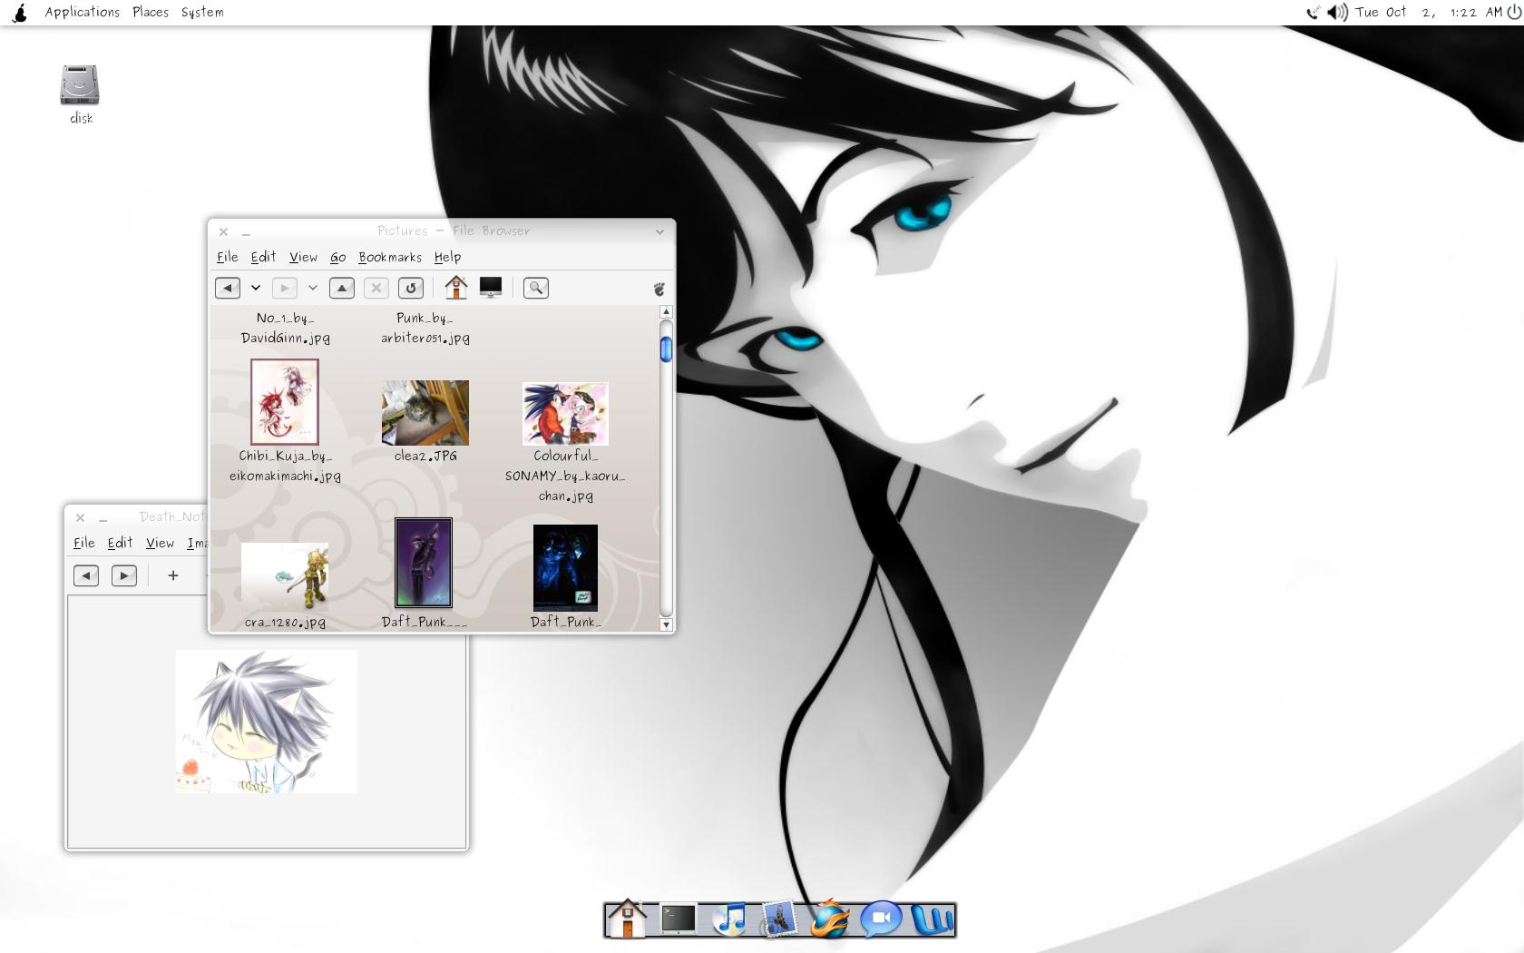Viewport: 1524px width, 953px height.
Task: Click the logo icon beside Applications
Action: click(20, 12)
